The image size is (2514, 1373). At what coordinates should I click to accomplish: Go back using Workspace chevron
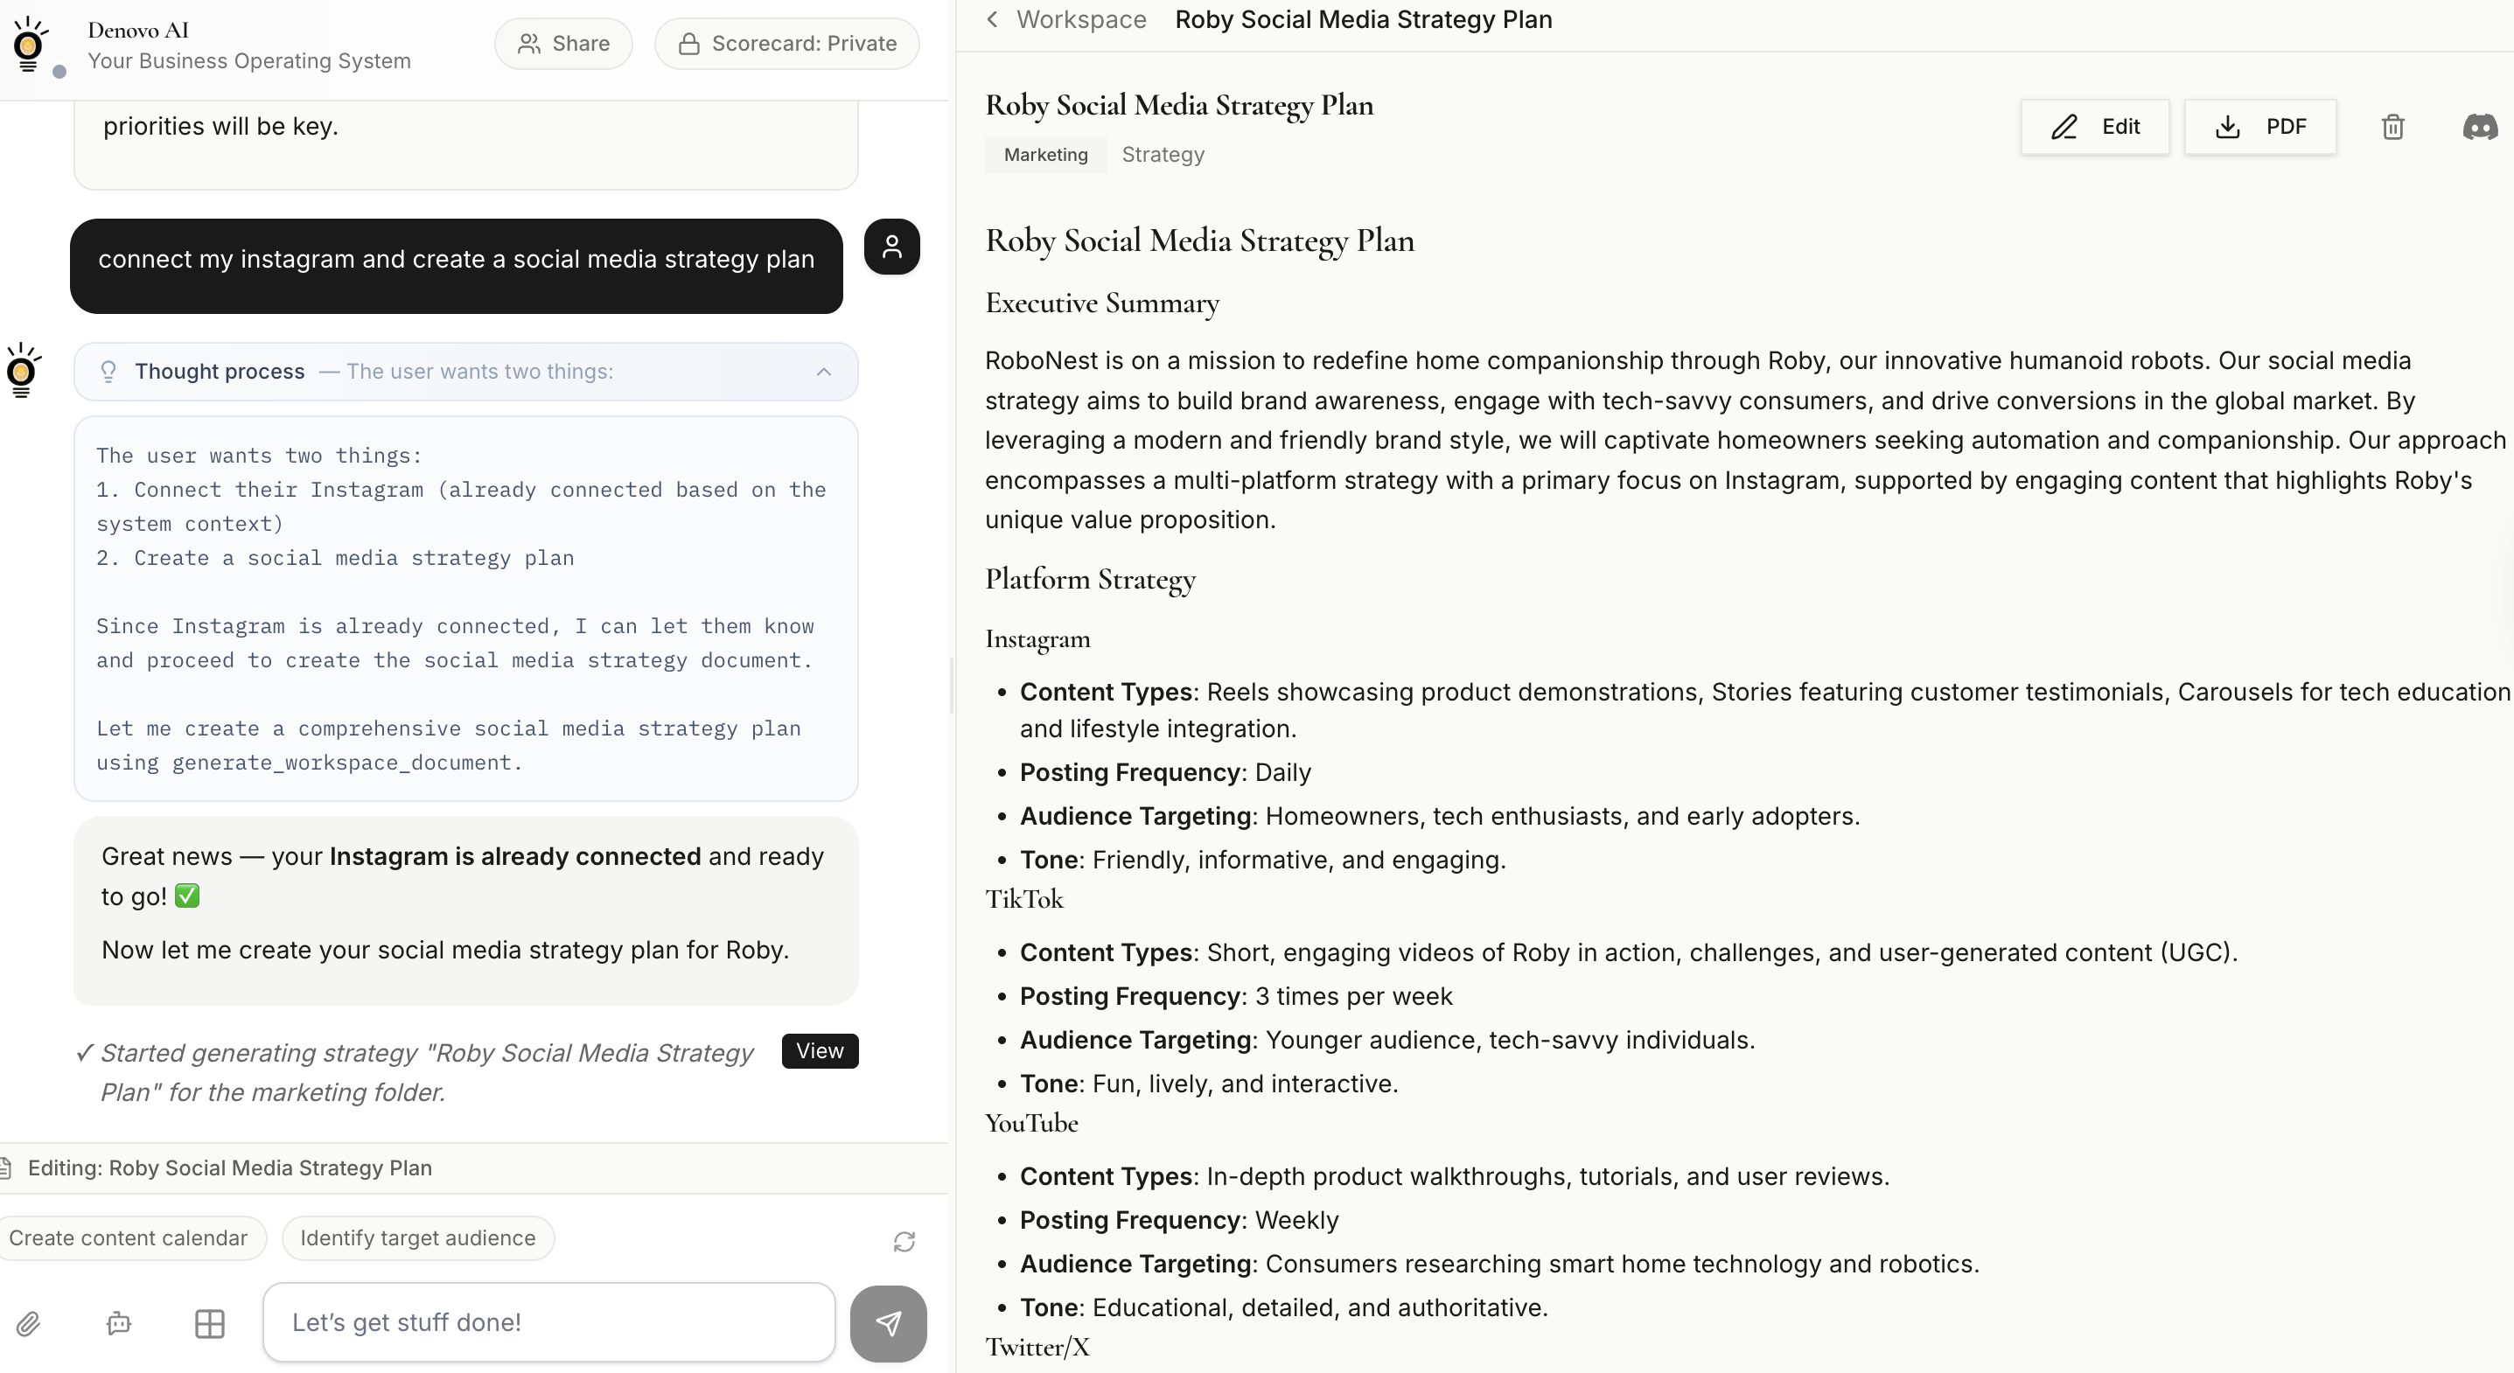coord(993,19)
